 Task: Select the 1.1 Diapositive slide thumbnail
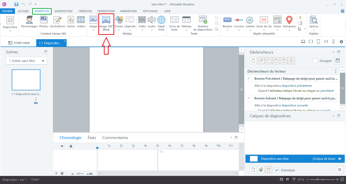tap(26, 80)
